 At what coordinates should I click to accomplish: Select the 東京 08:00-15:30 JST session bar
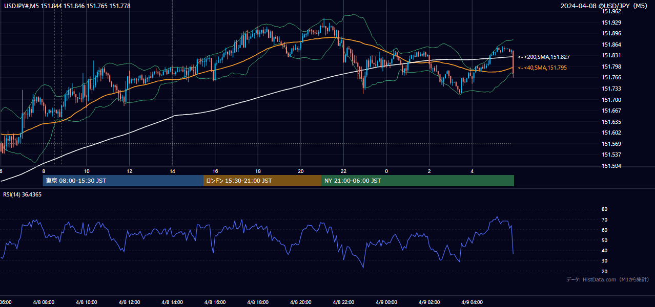123,181
